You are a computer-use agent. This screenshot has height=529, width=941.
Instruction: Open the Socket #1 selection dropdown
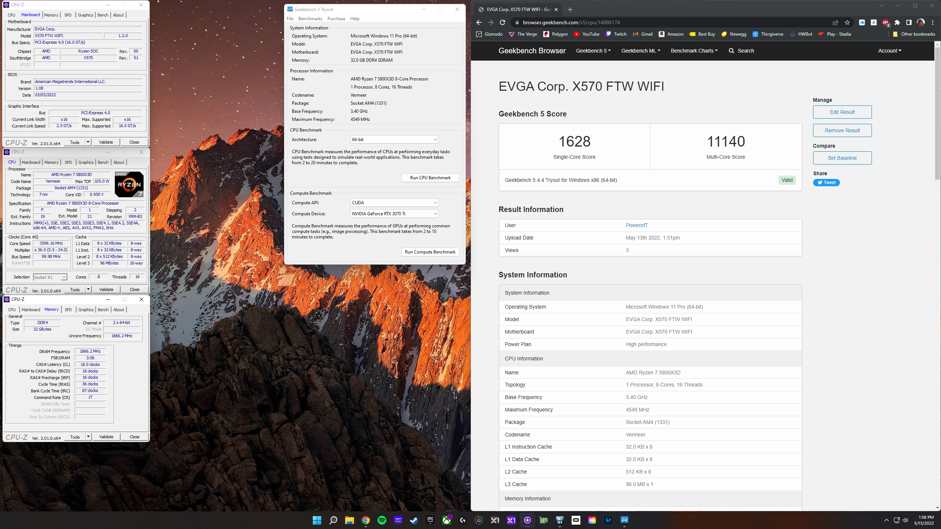coord(50,277)
